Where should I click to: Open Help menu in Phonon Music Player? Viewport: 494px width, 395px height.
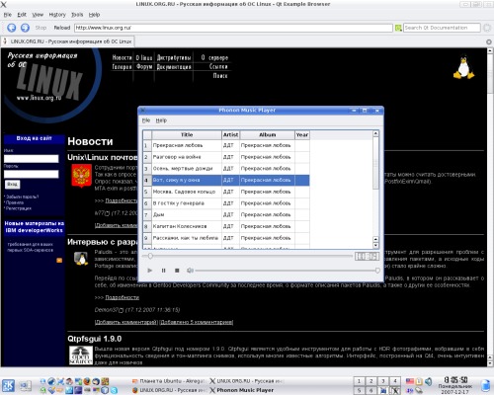pos(161,120)
